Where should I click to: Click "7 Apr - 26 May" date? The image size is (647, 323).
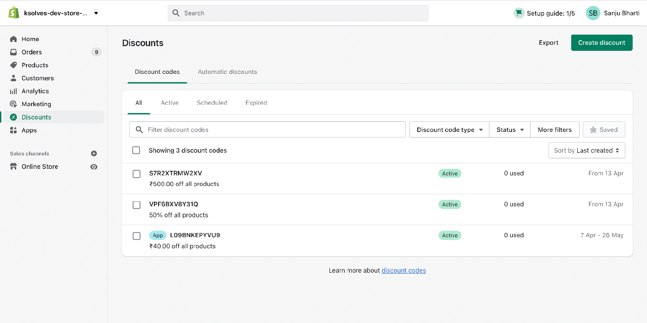[602, 235]
